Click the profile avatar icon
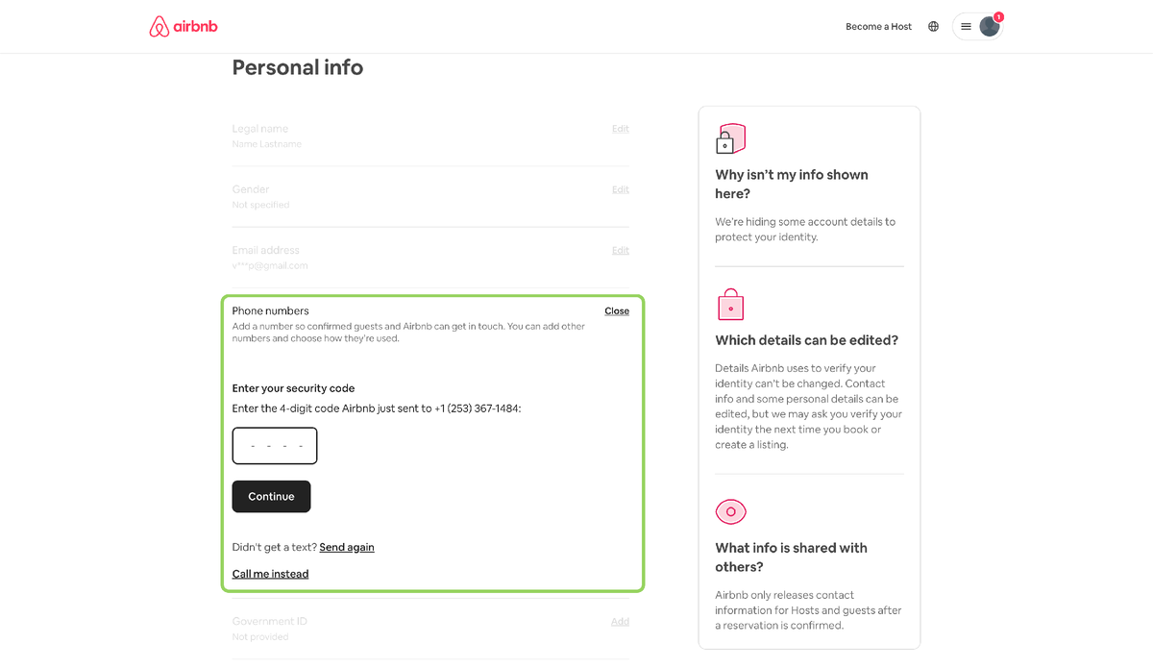The image size is (1153, 668). click(x=989, y=26)
